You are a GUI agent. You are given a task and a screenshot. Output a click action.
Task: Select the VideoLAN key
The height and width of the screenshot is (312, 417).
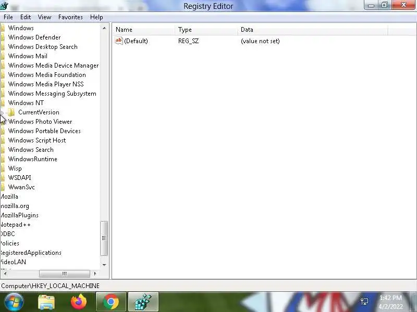(13, 262)
